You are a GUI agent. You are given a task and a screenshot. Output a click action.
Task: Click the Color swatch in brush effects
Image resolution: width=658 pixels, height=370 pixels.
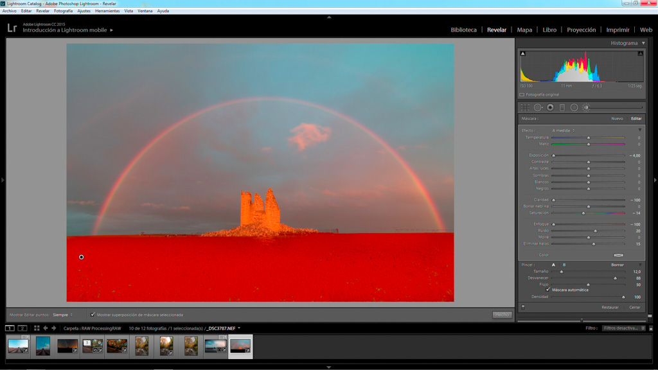(618, 255)
